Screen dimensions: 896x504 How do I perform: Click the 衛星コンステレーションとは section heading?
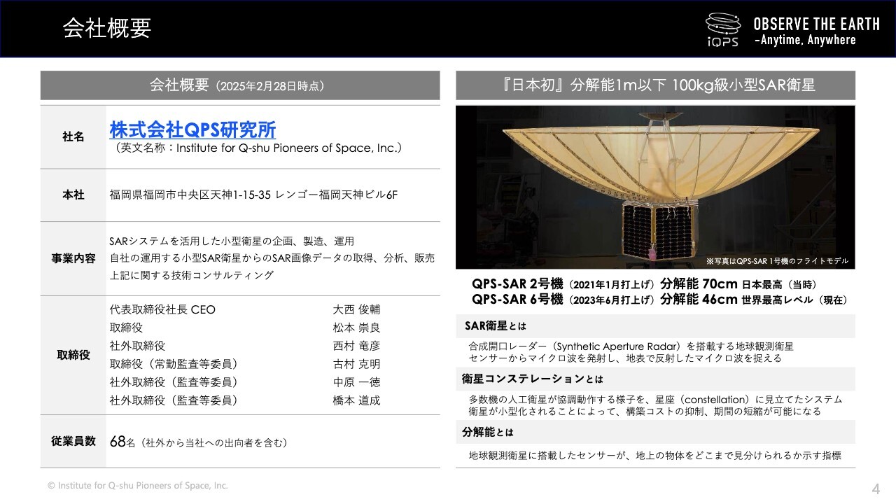(x=532, y=379)
